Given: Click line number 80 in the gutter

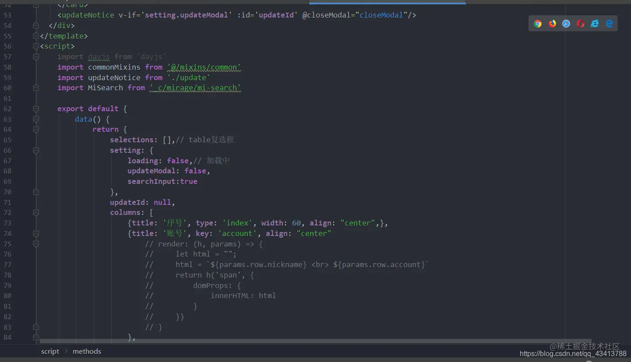Looking at the screenshot, I should [x=7, y=295].
